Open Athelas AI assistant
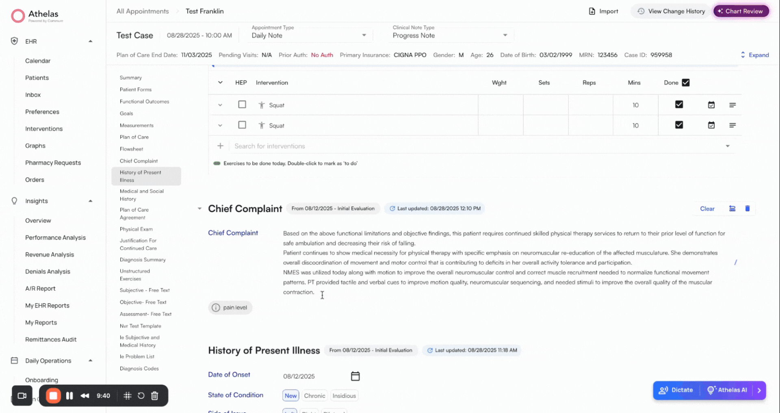780x413 pixels. pyautogui.click(x=727, y=390)
